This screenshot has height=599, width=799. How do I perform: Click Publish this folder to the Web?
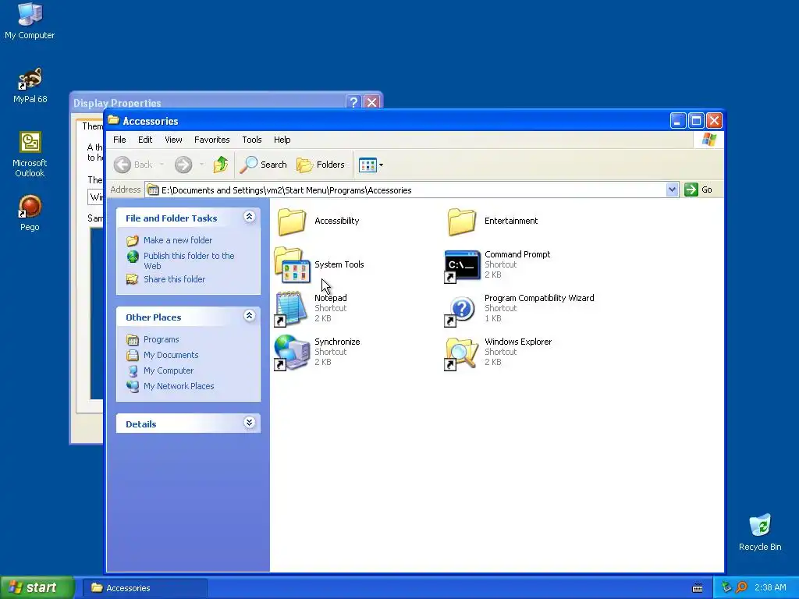tap(189, 261)
